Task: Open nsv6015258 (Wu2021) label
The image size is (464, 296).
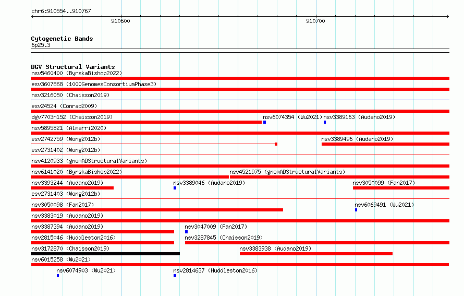Action: 61,259
